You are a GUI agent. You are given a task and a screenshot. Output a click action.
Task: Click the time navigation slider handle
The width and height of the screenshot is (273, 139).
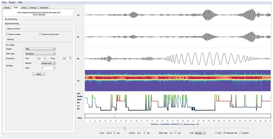(x=125, y=128)
